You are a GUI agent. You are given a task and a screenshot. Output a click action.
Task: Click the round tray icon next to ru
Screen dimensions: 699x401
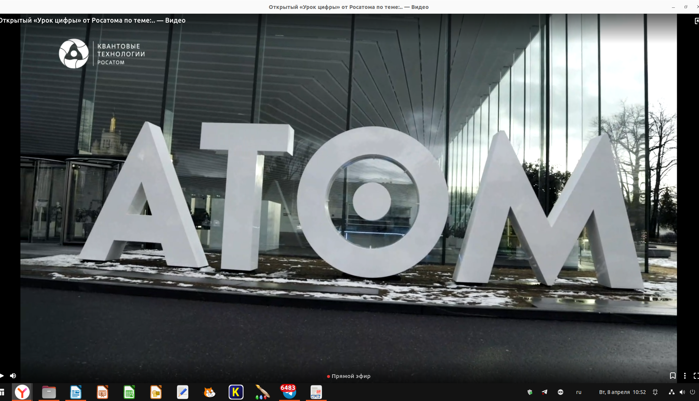click(561, 392)
